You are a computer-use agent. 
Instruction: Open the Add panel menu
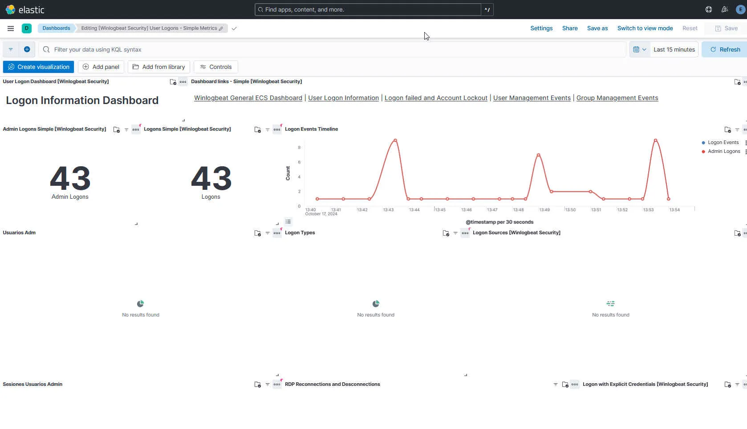[101, 67]
